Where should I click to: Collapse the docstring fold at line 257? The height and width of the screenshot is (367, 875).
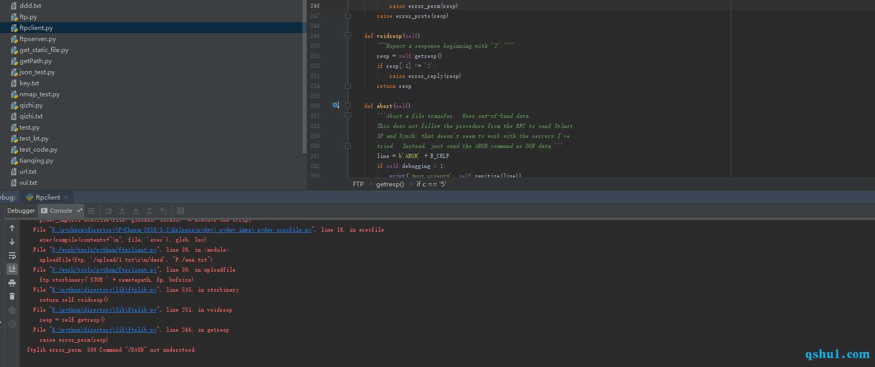[348, 116]
